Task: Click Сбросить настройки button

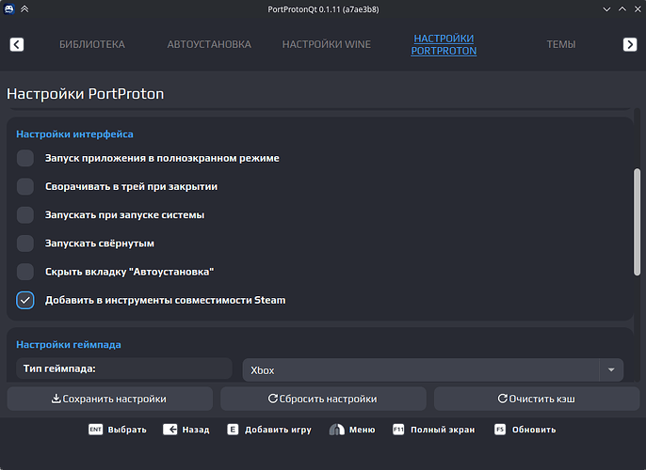Action: (x=323, y=399)
